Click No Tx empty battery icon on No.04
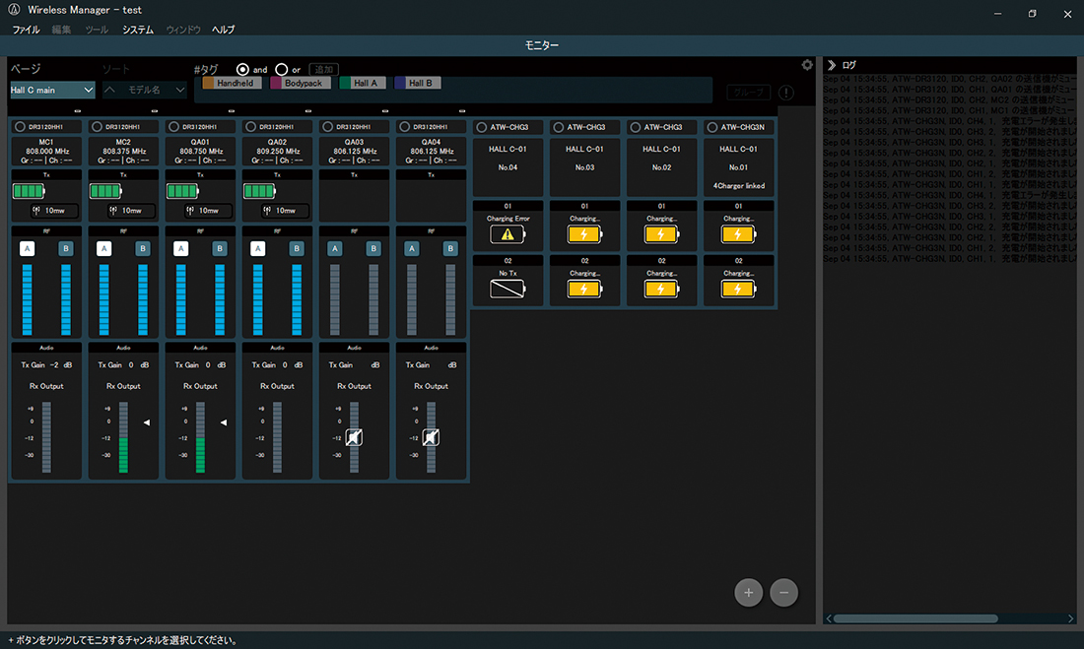Viewport: 1084px width, 649px height. [508, 289]
